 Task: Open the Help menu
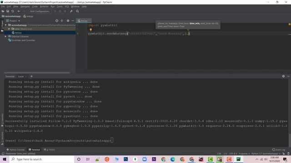click(x=84, y=6)
